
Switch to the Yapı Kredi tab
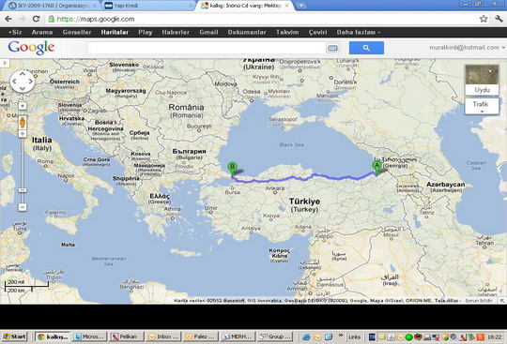pyautogui.click(x=149, y=6)
